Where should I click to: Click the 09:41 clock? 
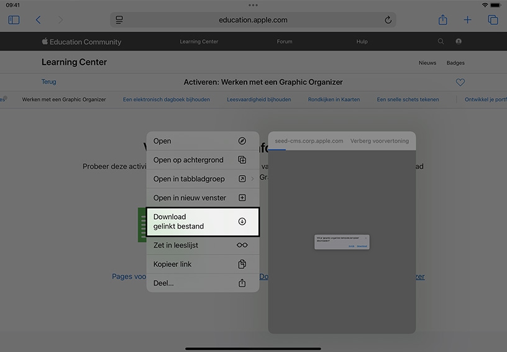(12, 5)
